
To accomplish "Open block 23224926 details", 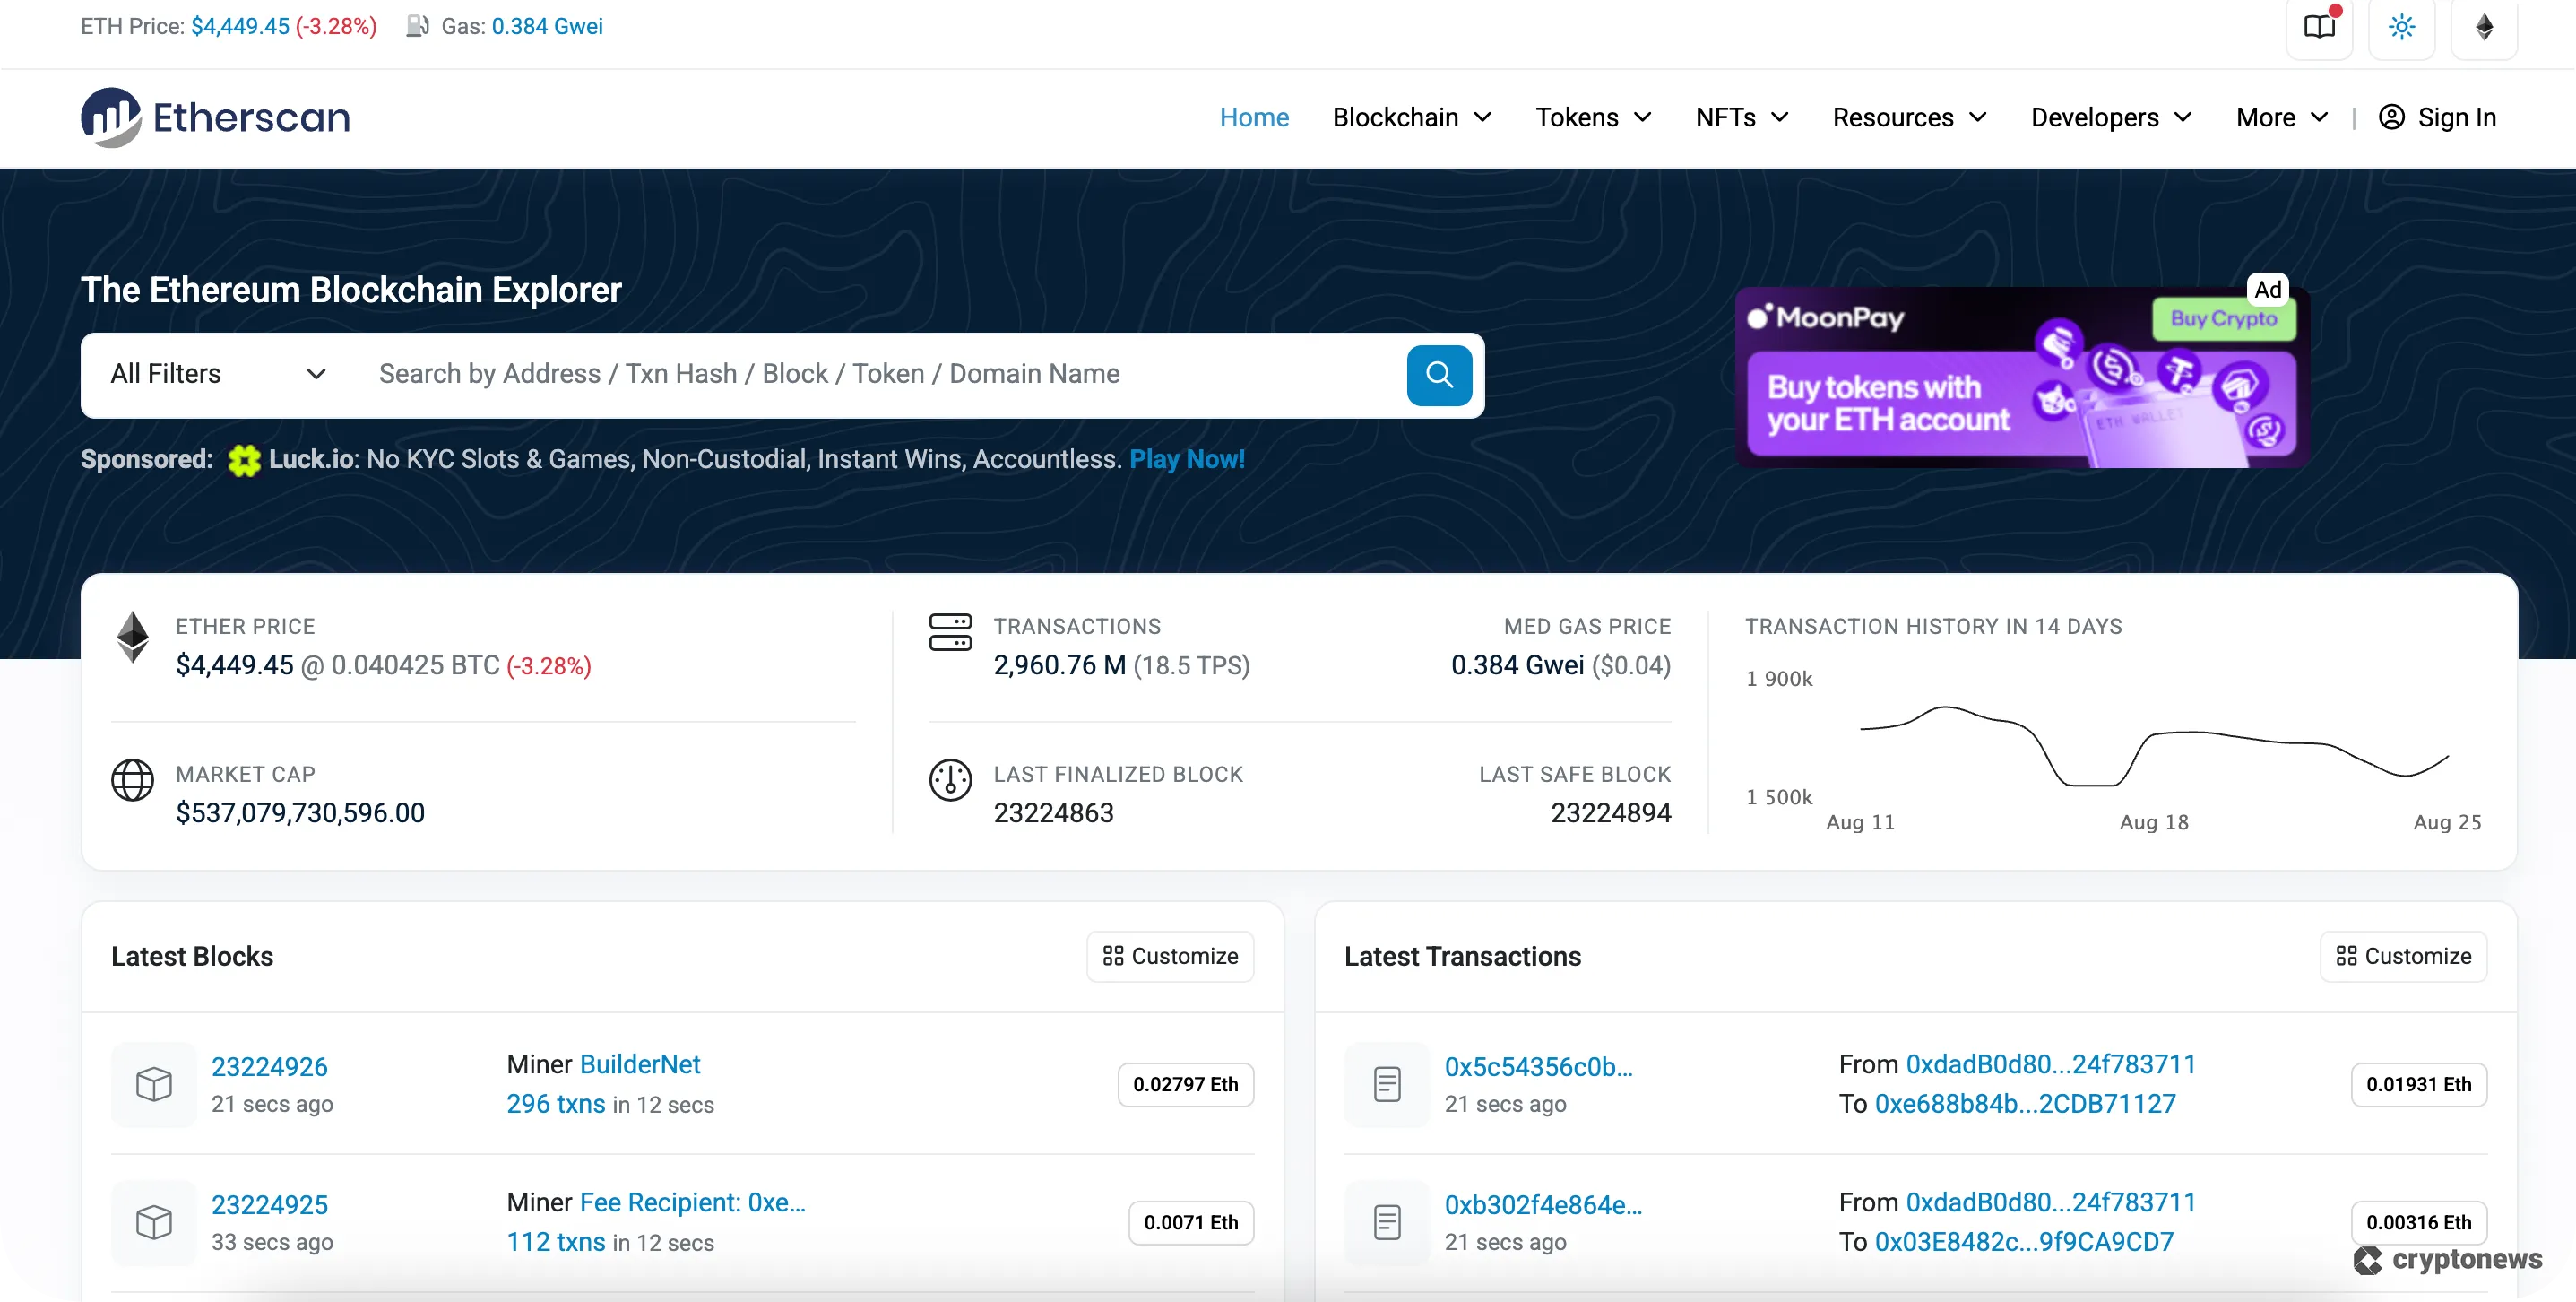I will coord(270,1066).
